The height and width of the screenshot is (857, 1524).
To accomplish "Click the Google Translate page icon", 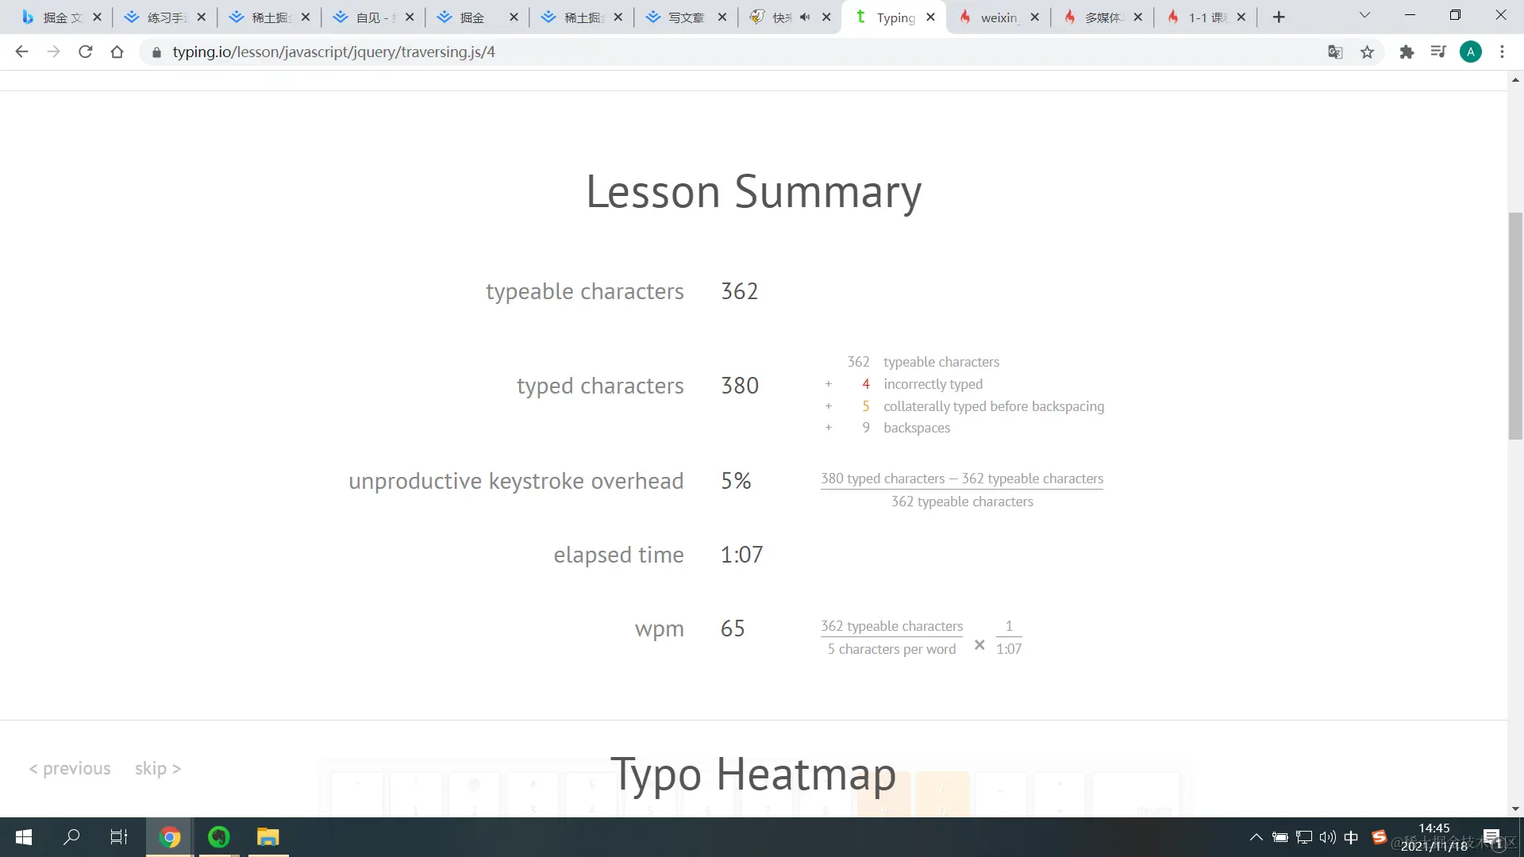I will pyautogui.click(x=1335, y=52).
